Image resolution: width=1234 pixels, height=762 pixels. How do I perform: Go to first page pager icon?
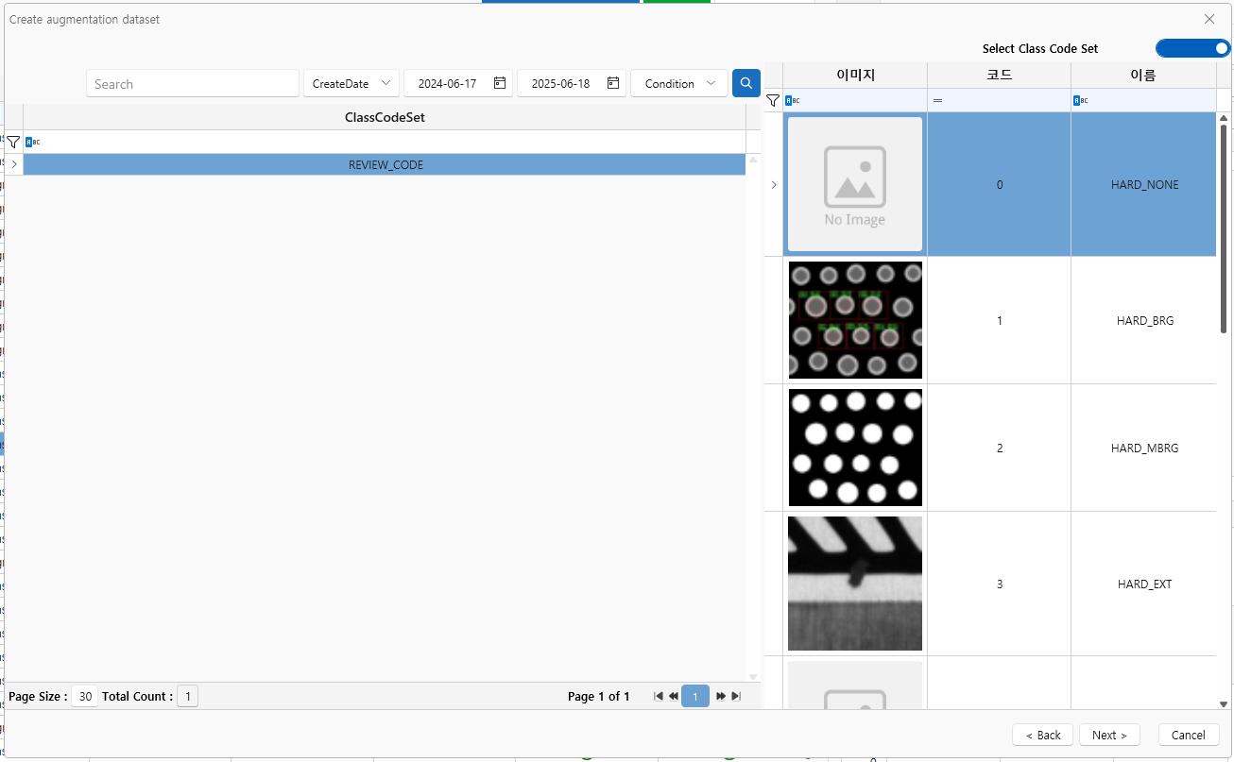pos(659,696)
